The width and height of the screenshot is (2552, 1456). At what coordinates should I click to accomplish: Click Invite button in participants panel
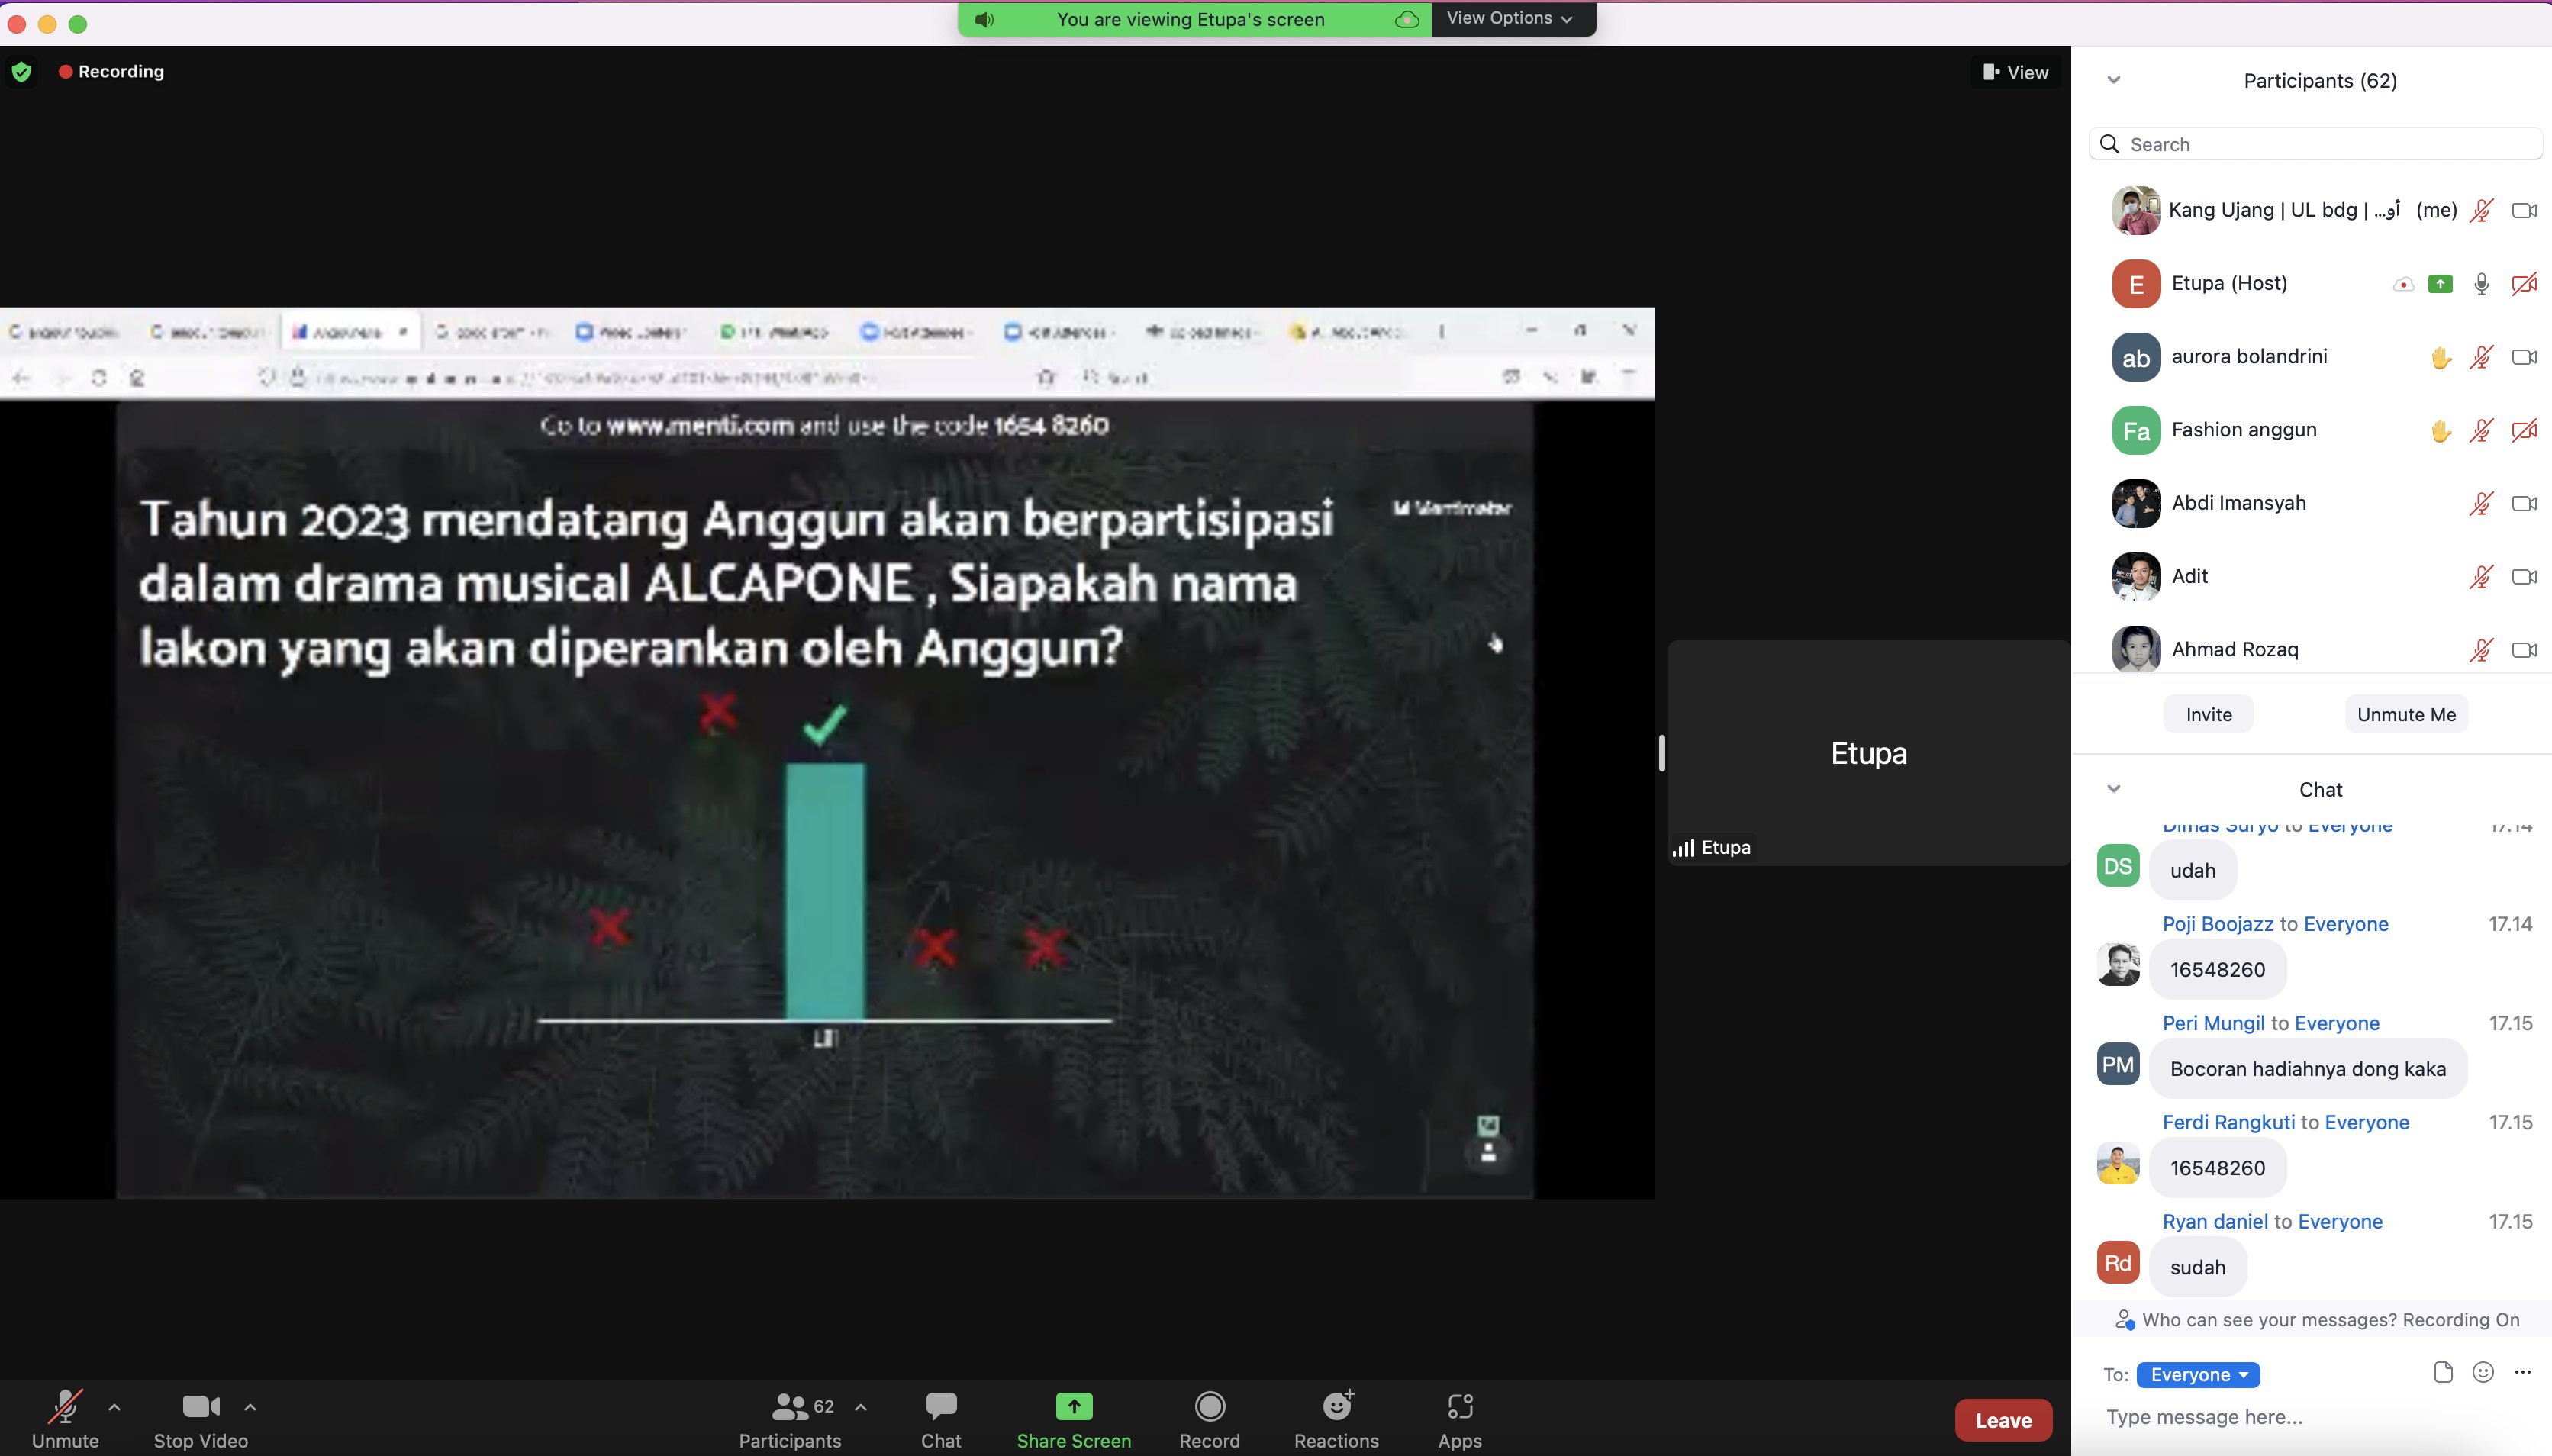click(2208, 714)
